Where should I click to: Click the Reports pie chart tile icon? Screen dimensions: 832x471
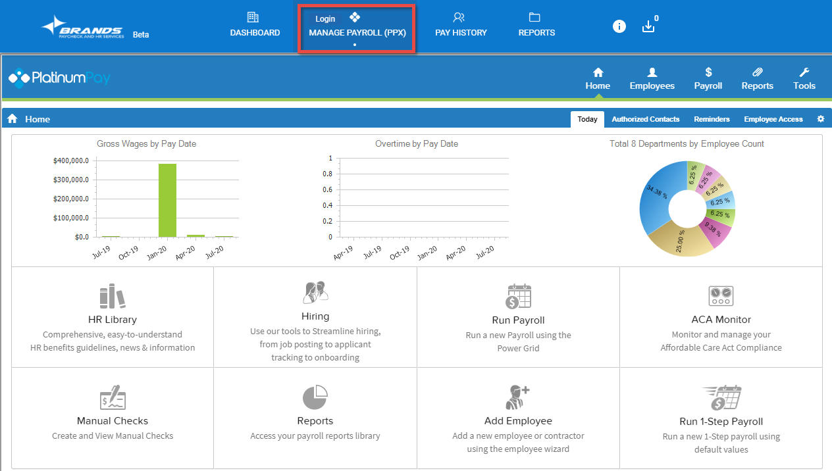[315, 397]
